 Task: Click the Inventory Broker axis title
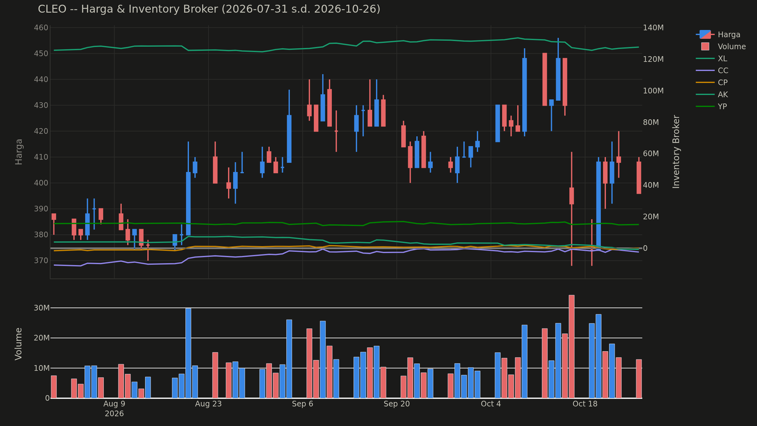tap(676, 151)
